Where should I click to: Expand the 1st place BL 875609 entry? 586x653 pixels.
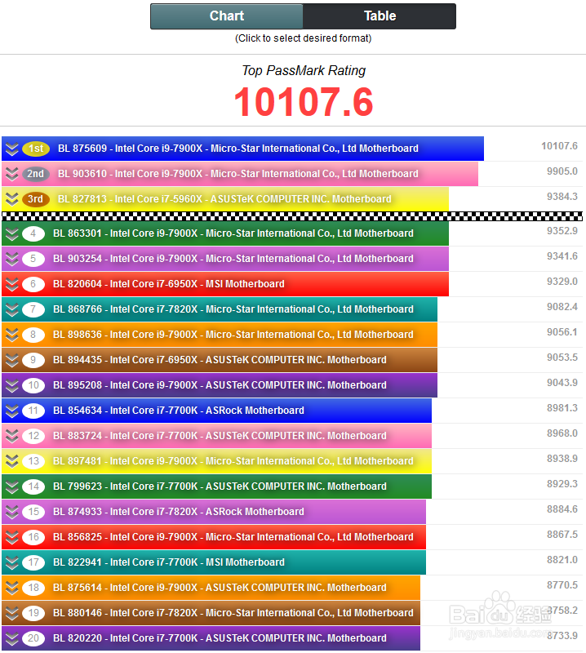(x=12, y=149)
